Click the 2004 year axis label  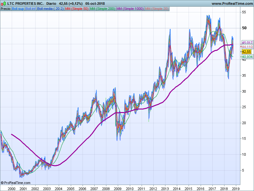coord(59,189)
